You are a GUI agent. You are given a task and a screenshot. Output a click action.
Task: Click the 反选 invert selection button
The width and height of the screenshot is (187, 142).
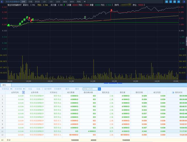pos(38,89)
